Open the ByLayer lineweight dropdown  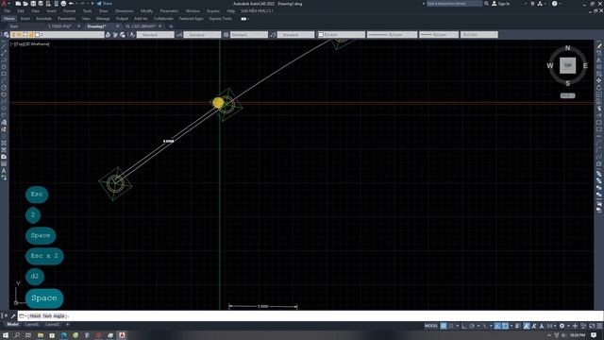(439, 35)
